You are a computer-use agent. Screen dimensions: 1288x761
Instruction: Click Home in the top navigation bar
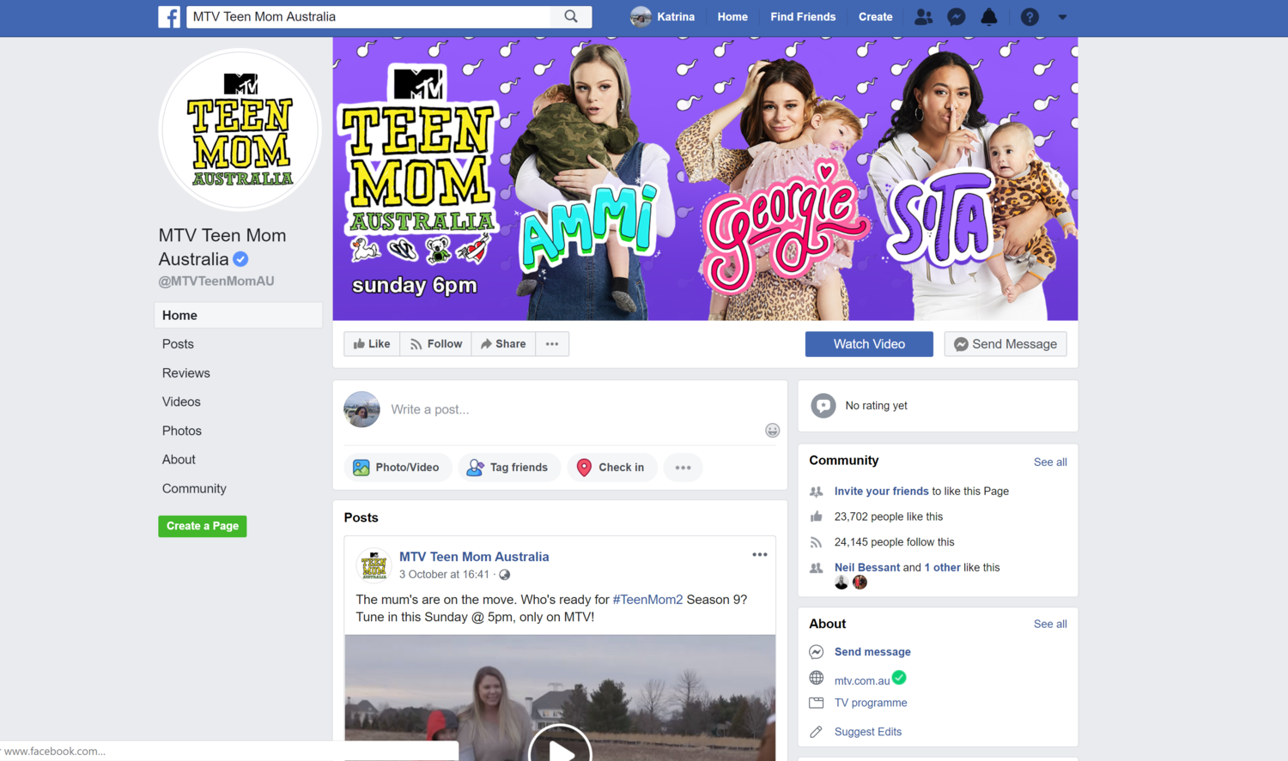pos(732,16)
